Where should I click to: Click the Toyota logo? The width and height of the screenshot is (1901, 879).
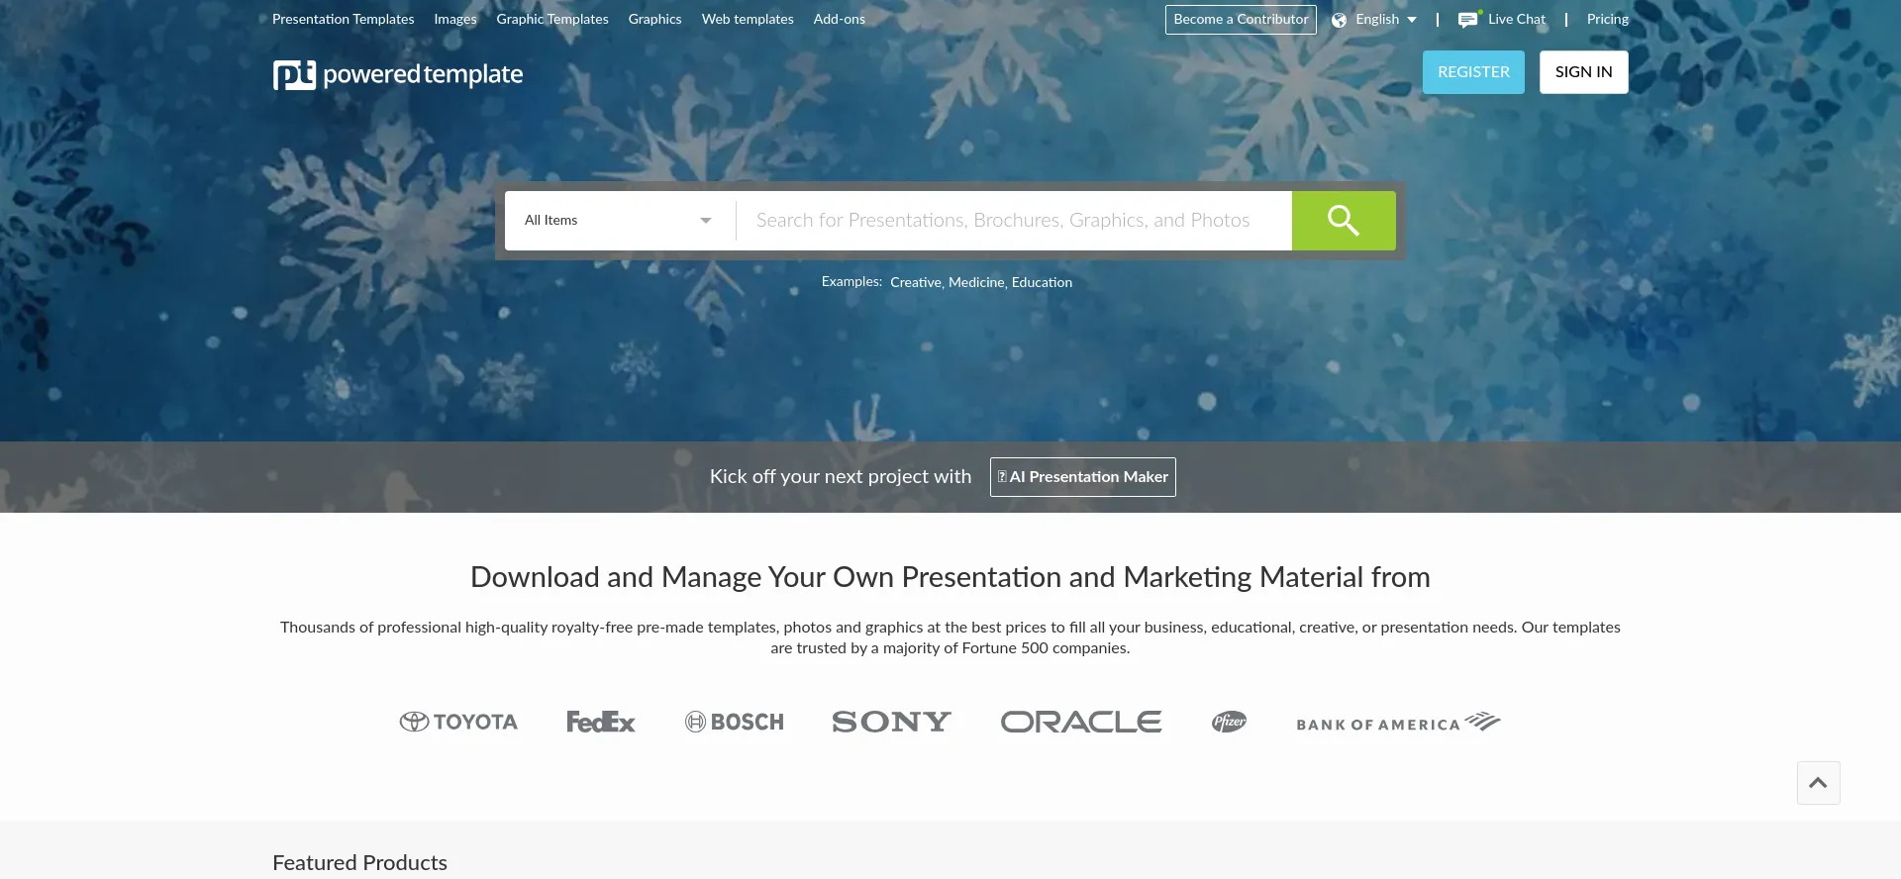tap(458, 723)
